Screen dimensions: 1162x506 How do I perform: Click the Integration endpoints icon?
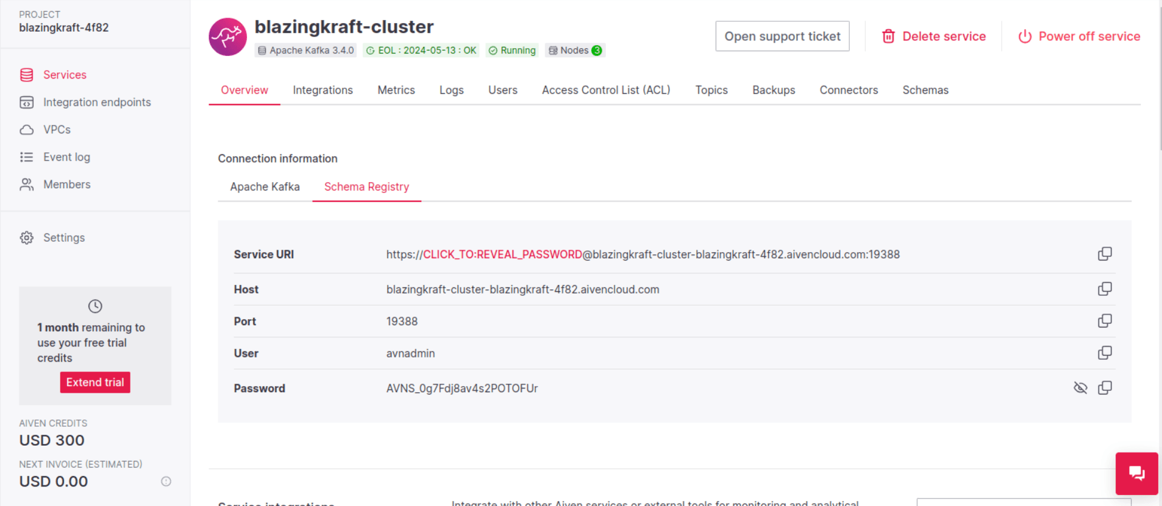tap(27, 102)
